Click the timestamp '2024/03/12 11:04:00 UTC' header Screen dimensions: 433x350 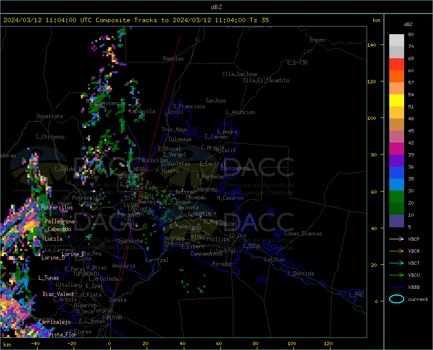pos(48,20)
